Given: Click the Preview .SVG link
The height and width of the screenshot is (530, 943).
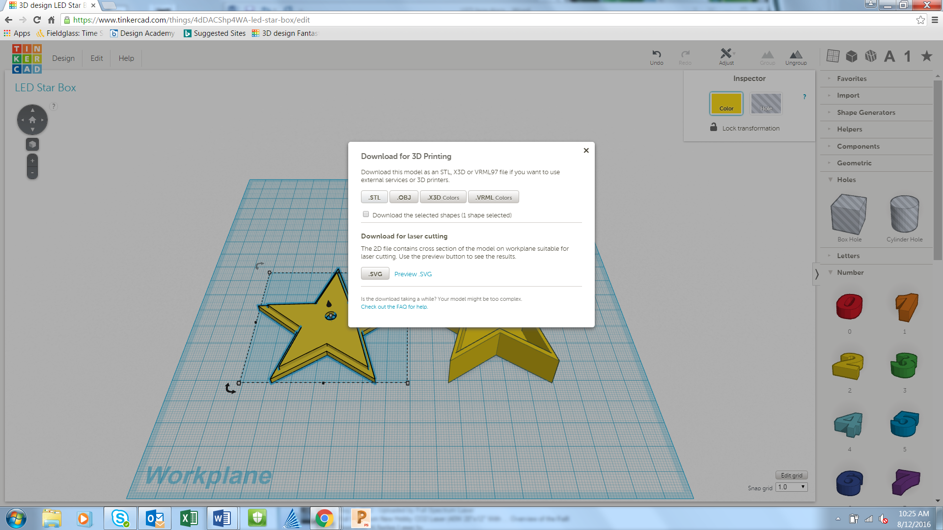Looking at the screenshot, I should pos(413,274).
